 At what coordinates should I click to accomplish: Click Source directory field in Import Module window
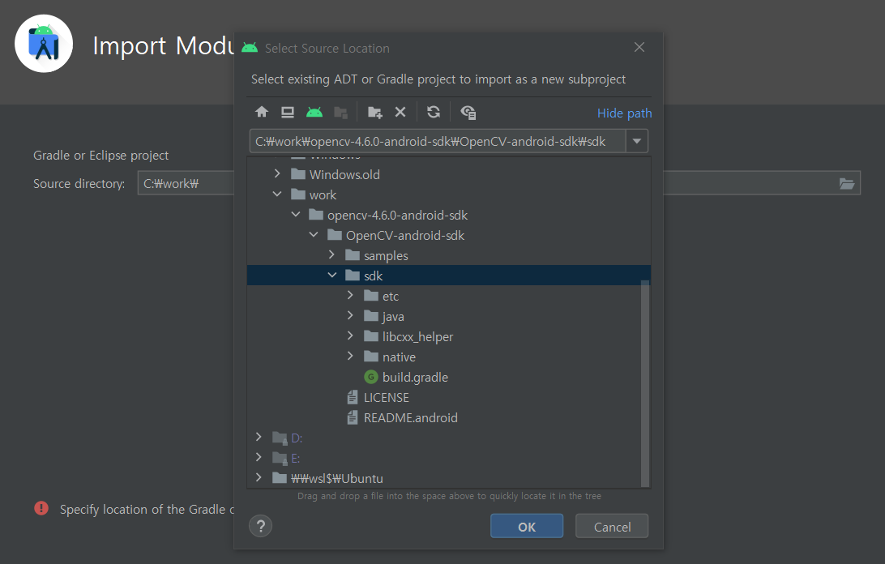click(x=186, y=183)
